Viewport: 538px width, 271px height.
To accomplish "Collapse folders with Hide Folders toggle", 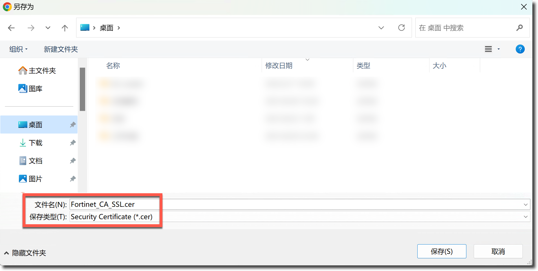I will click(25, 253).
